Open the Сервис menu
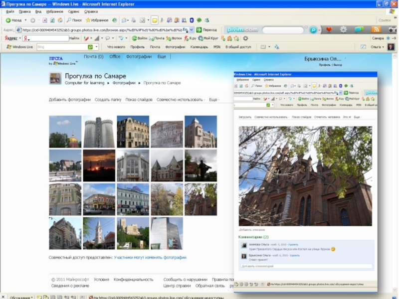 73,11
